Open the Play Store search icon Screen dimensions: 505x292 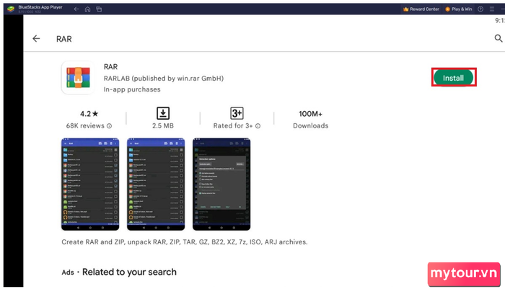(499, 39)
